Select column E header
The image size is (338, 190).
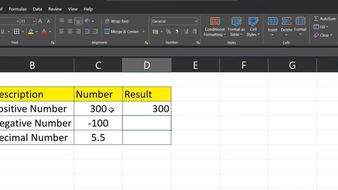click(195, 65)
